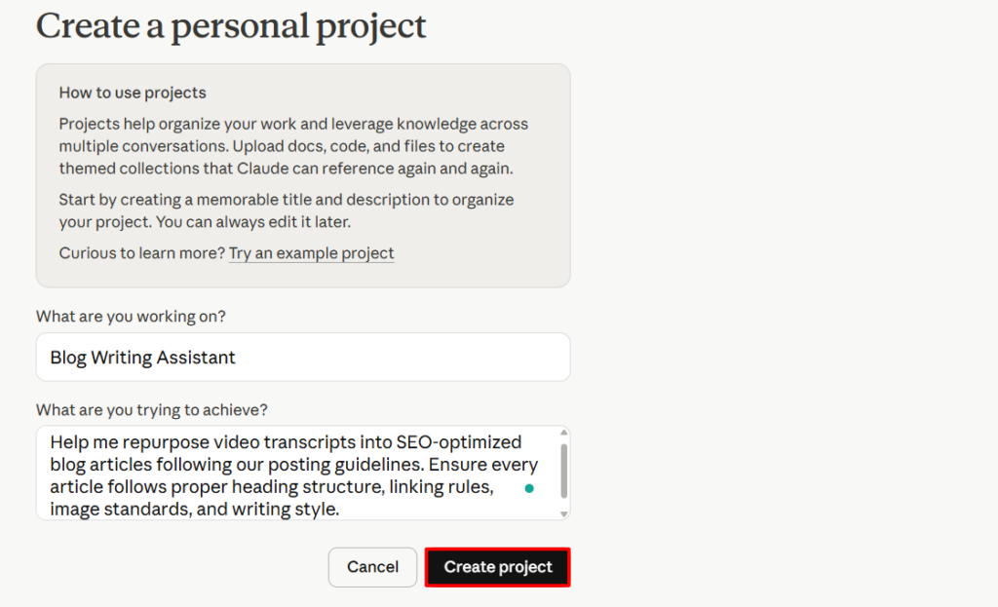The width and height of the screenshot is (998, 607).
Task: Click the word "Assistant" in the title field
Action: 194,358
